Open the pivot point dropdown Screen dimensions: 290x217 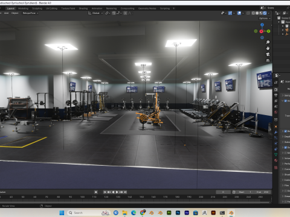(108, 13)
